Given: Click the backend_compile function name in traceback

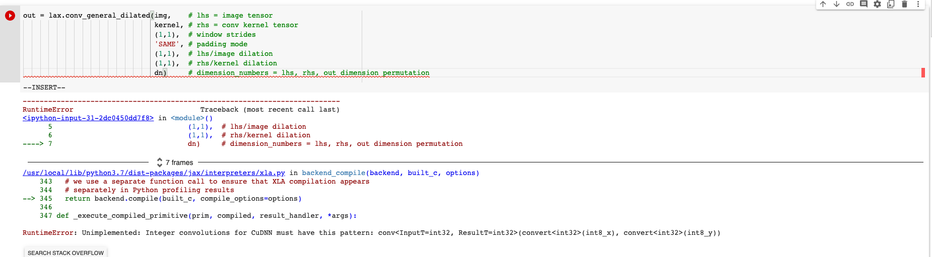Looking at the screenshot, I should (x=334, y=173).
